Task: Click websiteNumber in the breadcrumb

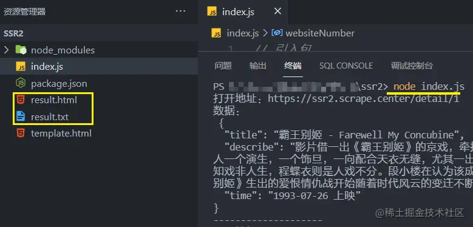Action: [320, 33]
